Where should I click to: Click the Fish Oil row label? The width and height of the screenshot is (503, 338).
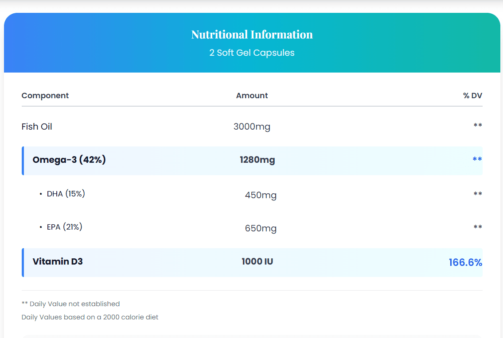tap(37, 127)
